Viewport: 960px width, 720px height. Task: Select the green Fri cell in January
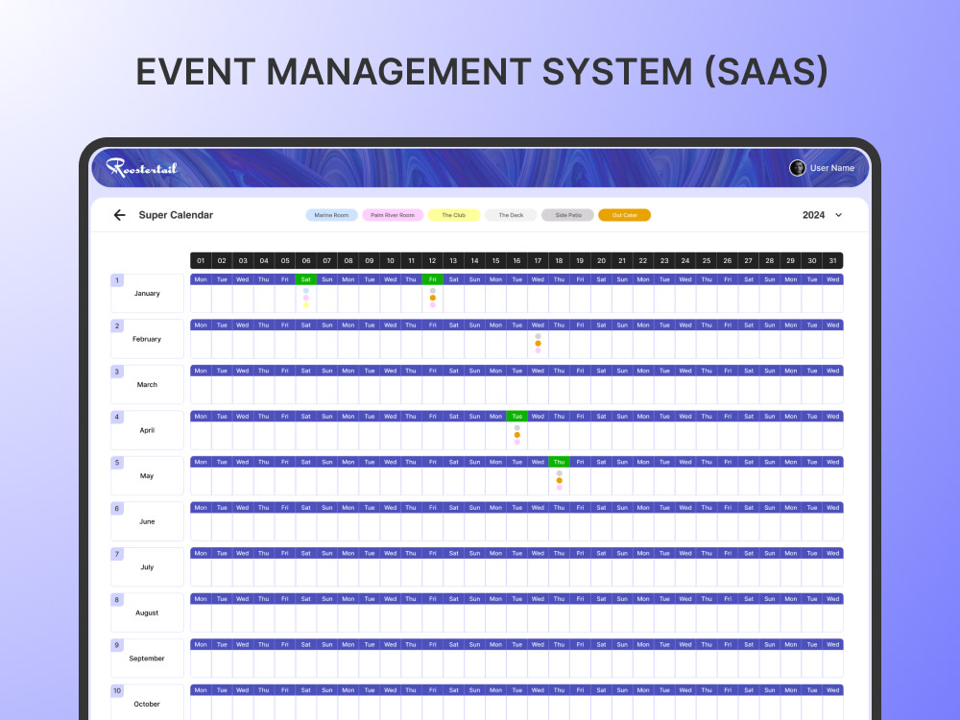[432, 279]
